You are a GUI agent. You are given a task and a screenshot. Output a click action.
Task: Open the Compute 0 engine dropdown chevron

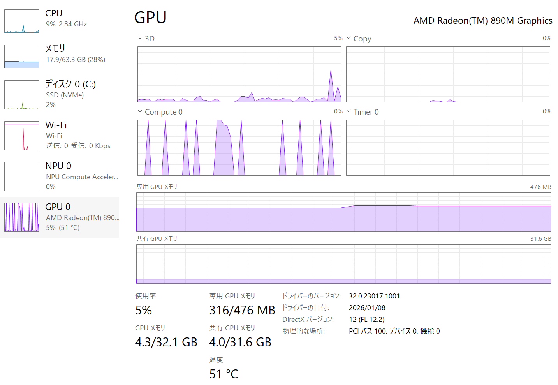[x=140, y=111]
